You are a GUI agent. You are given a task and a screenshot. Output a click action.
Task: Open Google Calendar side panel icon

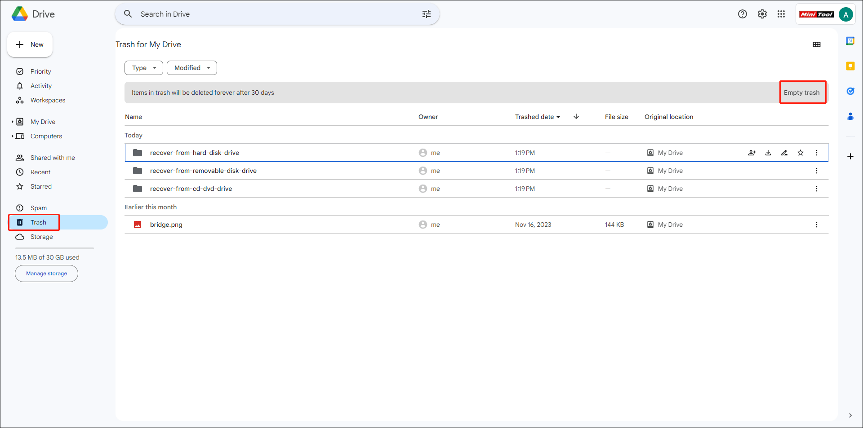coord(850,41)
